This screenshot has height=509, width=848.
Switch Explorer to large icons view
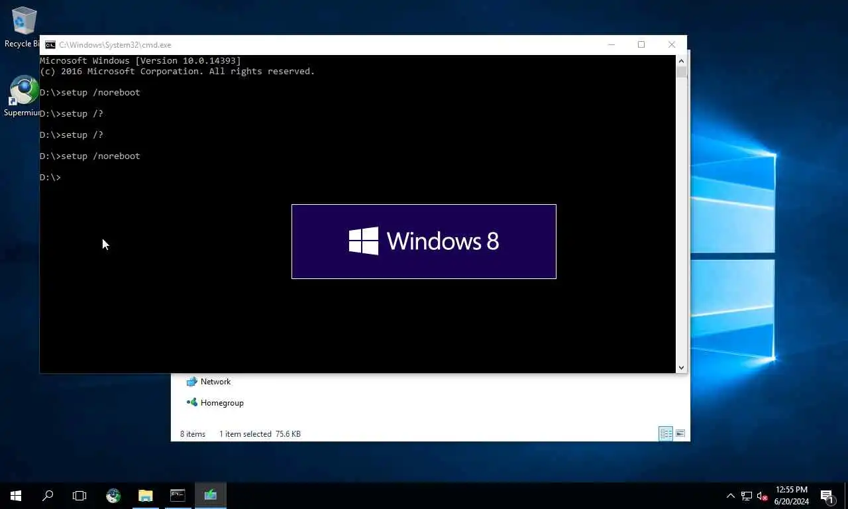click(x=680, y=434)
